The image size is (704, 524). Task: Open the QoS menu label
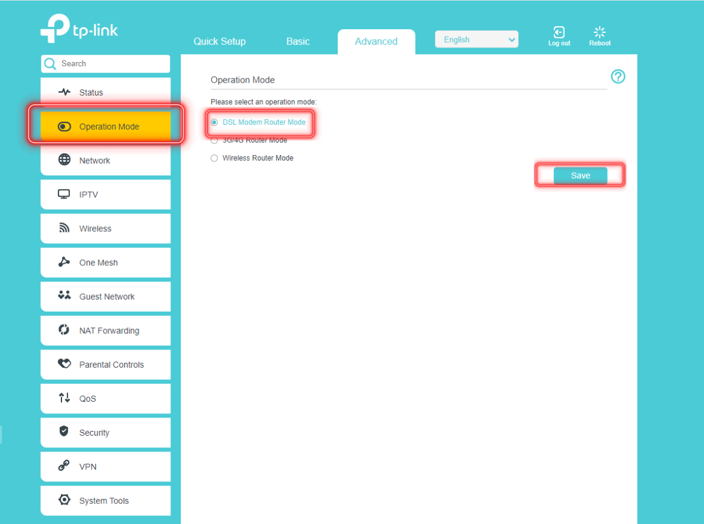pyautogui.click(x=88, y=399)
